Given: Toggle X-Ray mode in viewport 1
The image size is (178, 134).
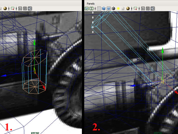Looking at the screenshot, I should [x=20, y=8].
